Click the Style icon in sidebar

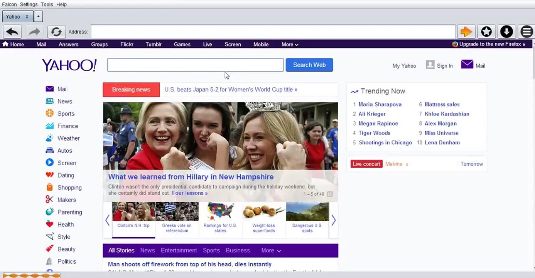(x=49, y=237)
